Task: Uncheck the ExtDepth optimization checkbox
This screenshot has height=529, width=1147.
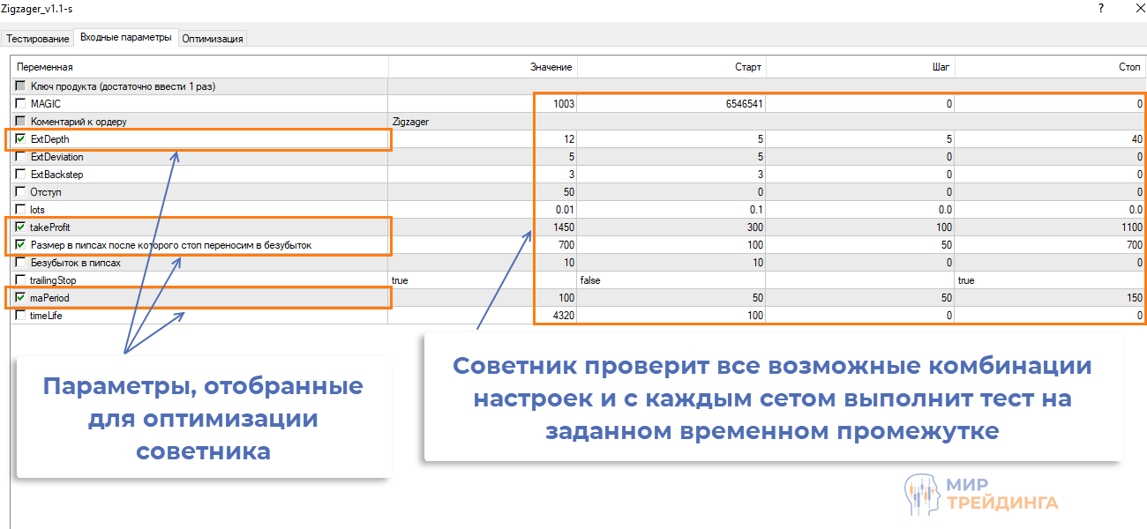Action: [x=21, y=139]
